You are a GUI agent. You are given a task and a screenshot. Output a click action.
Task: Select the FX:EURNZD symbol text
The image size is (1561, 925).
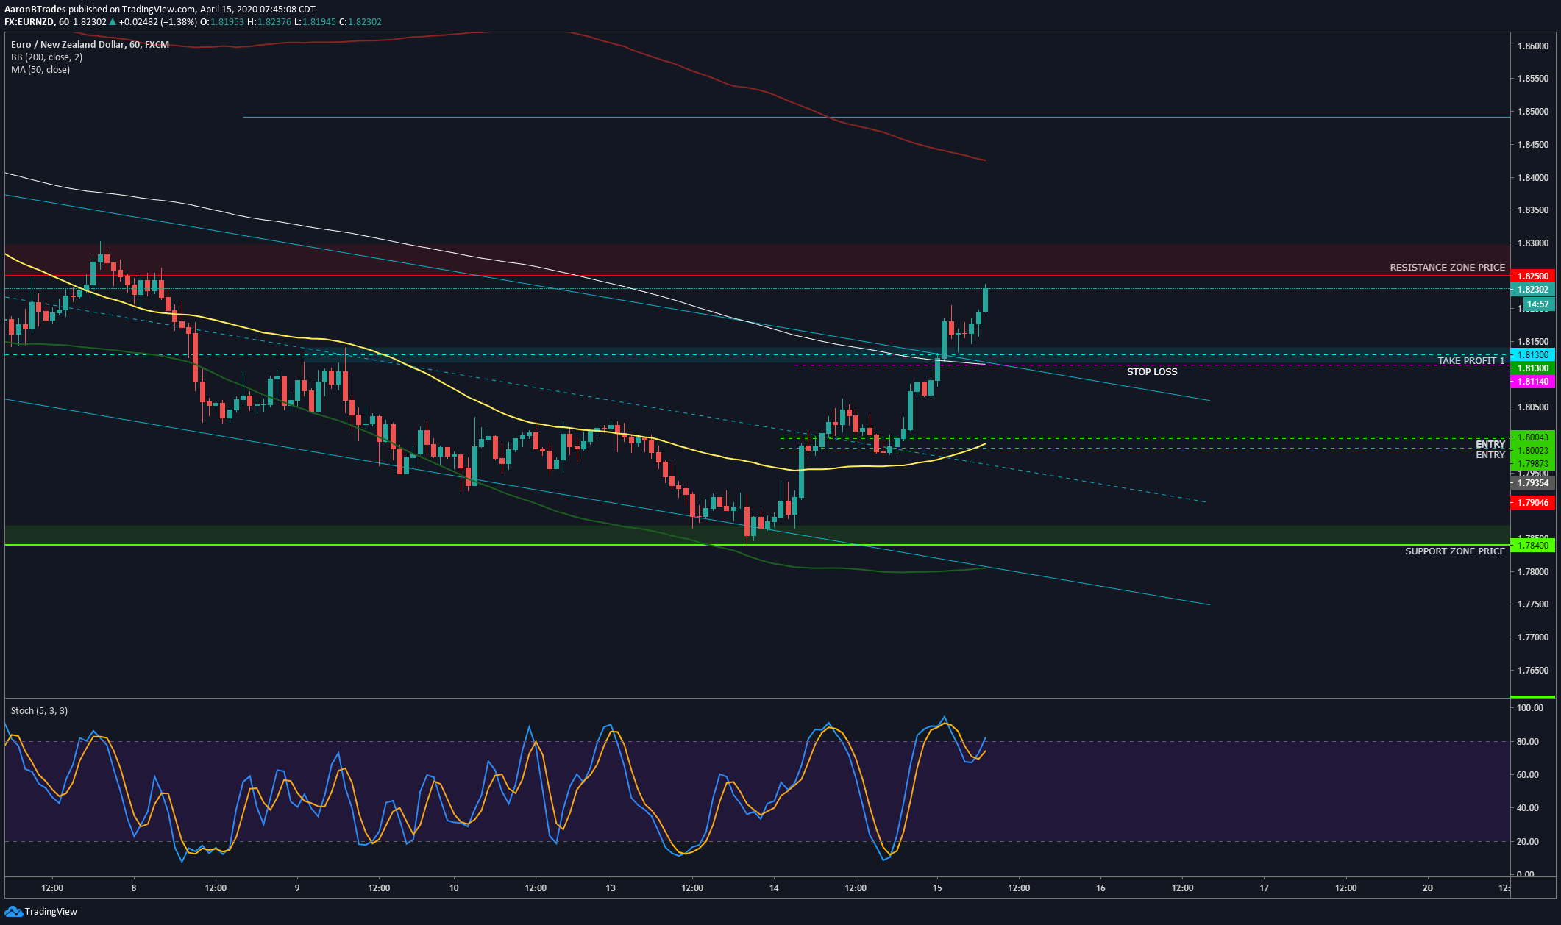[x=30, y=22]
